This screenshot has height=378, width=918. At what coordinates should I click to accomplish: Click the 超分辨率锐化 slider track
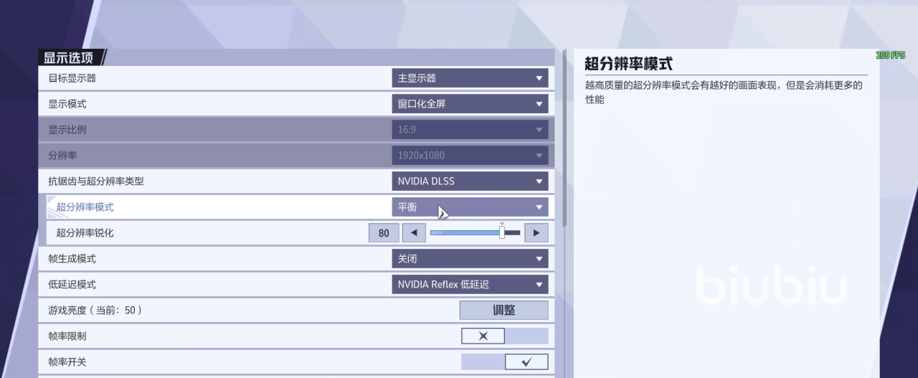466,233
